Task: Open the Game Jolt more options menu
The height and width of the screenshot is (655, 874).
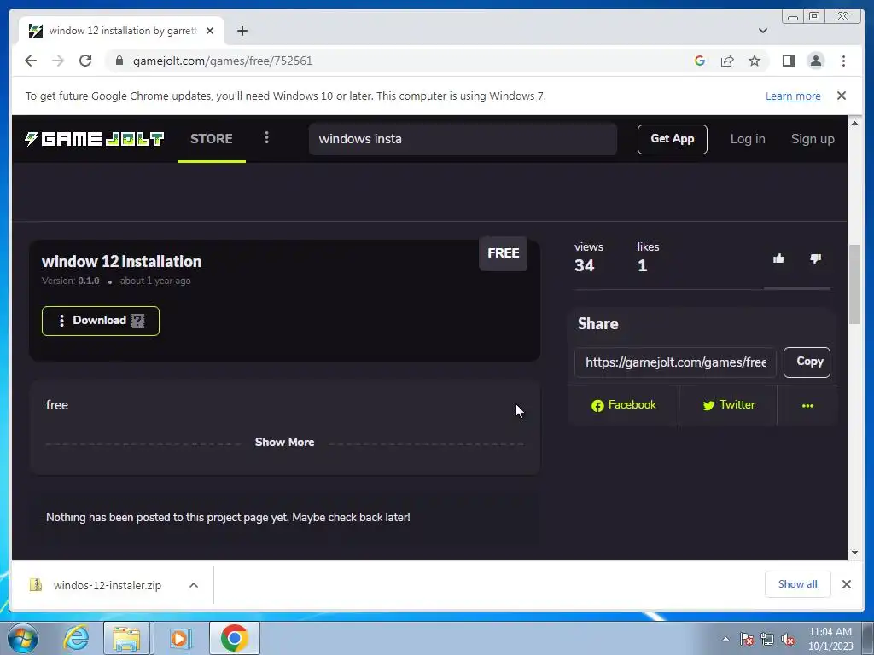Action: coord(266,137)
